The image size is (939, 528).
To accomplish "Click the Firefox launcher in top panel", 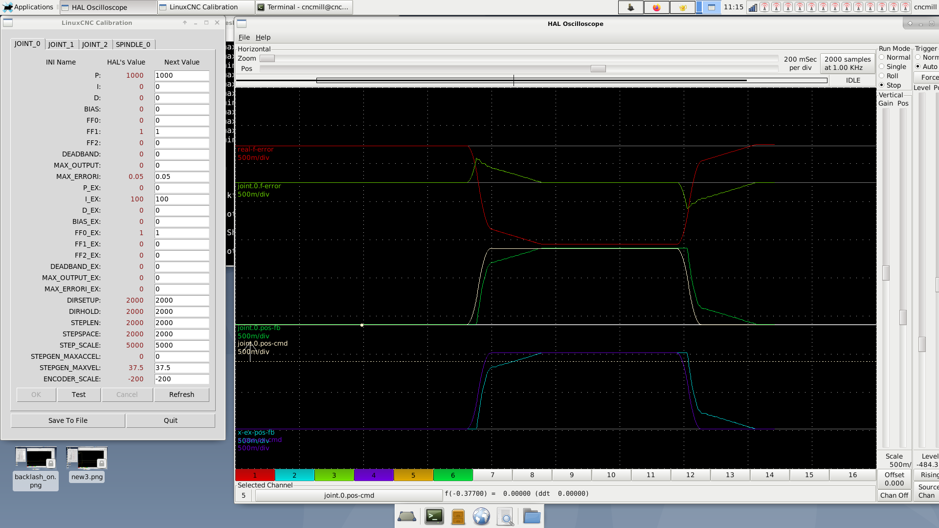I will tap(656, 7).
